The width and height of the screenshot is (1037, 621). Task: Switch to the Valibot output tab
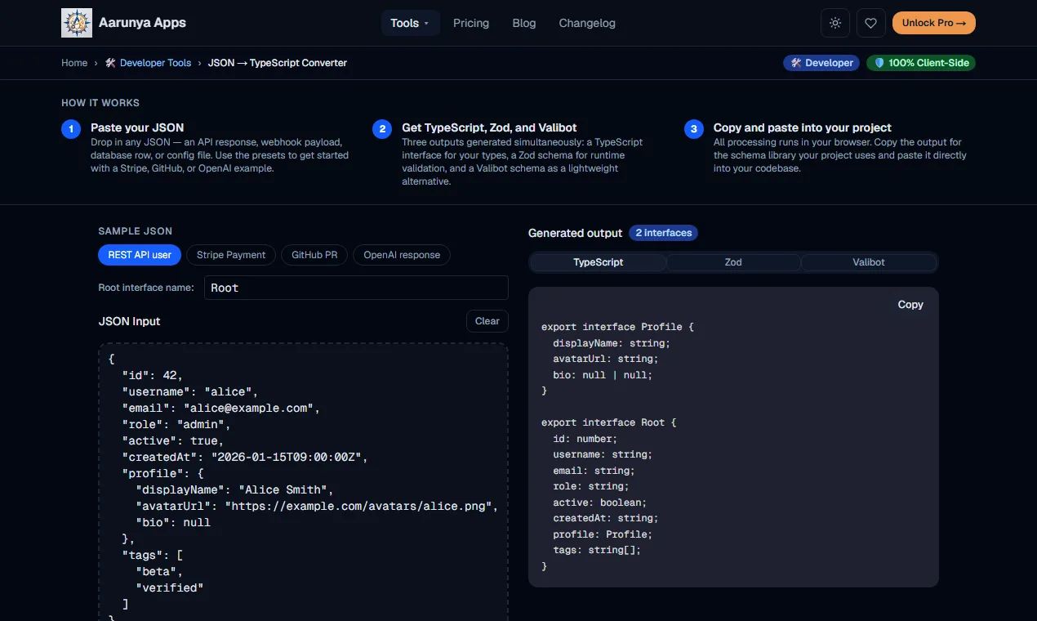click(869, 262)
